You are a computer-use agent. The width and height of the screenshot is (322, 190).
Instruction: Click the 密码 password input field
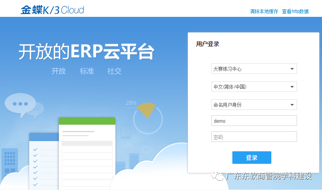[x=254, y=137]
